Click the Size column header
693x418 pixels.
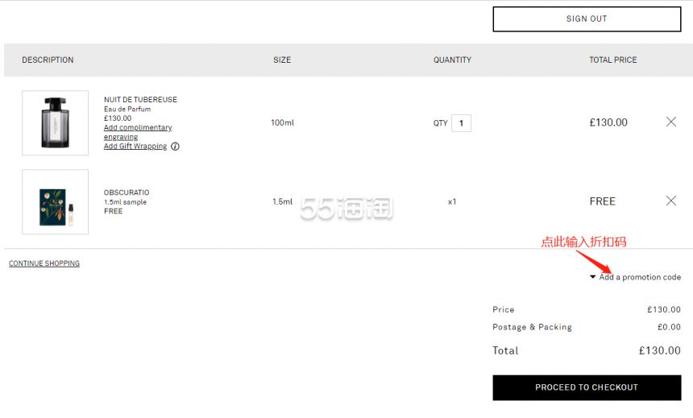(x=282, y=60)
